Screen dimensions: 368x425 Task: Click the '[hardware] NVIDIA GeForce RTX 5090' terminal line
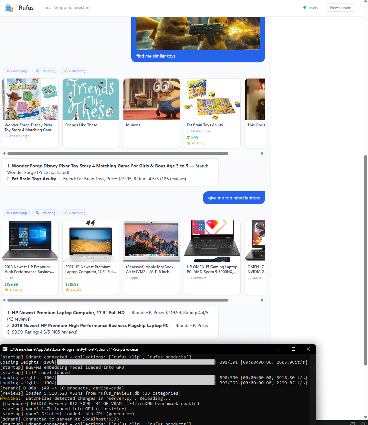[x=101, y=404]
